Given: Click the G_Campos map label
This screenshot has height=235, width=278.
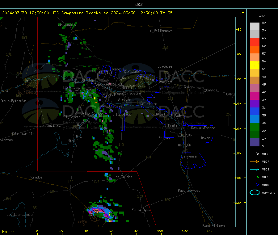Looking at the screenshot, I should [210, 90].
